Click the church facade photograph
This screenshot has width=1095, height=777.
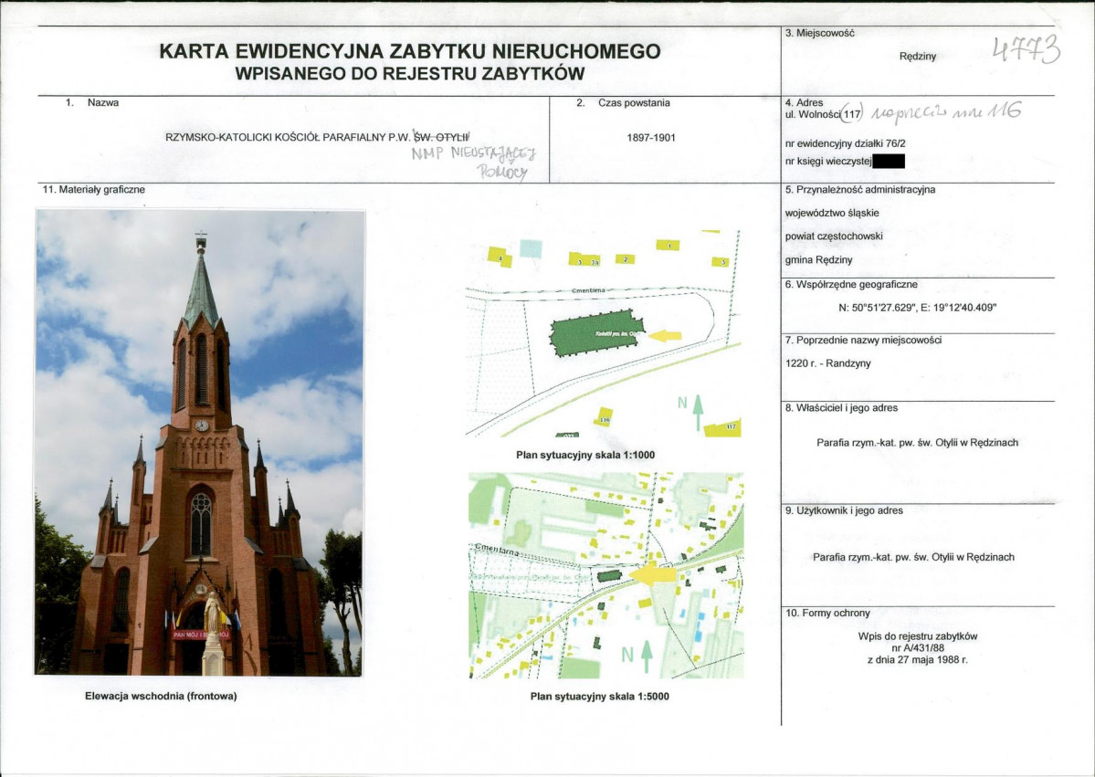click(x=199, y=443)
